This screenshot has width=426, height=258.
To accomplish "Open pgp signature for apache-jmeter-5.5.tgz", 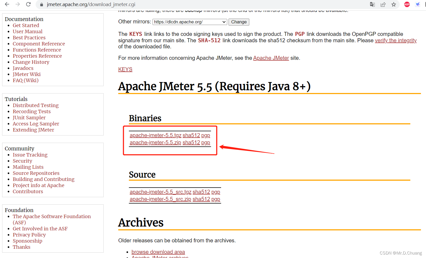I will click(x=206, y=135).
